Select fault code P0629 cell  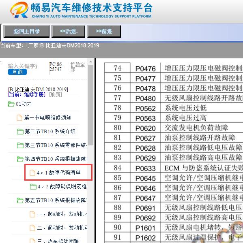(146, 158)
